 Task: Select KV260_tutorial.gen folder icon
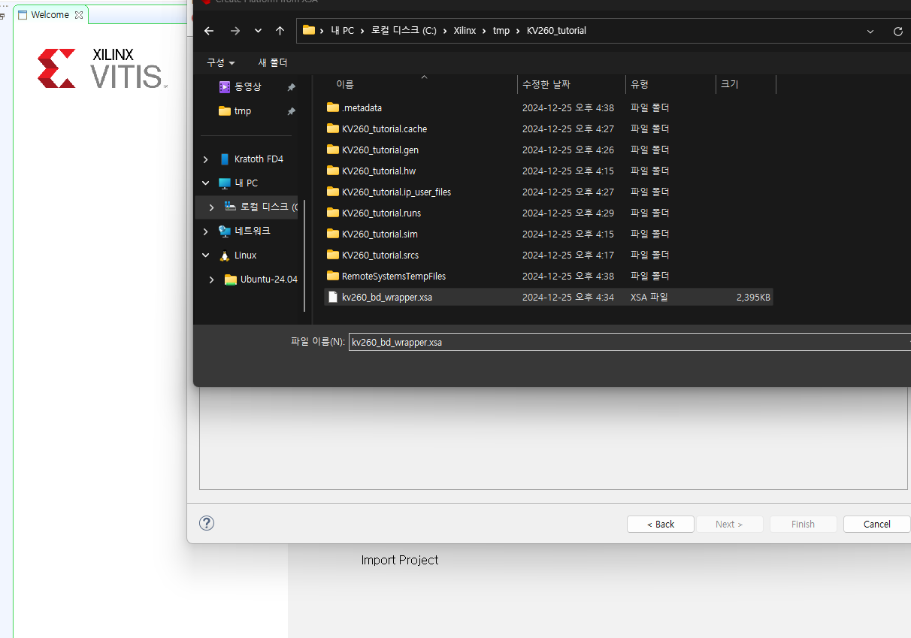333,150
